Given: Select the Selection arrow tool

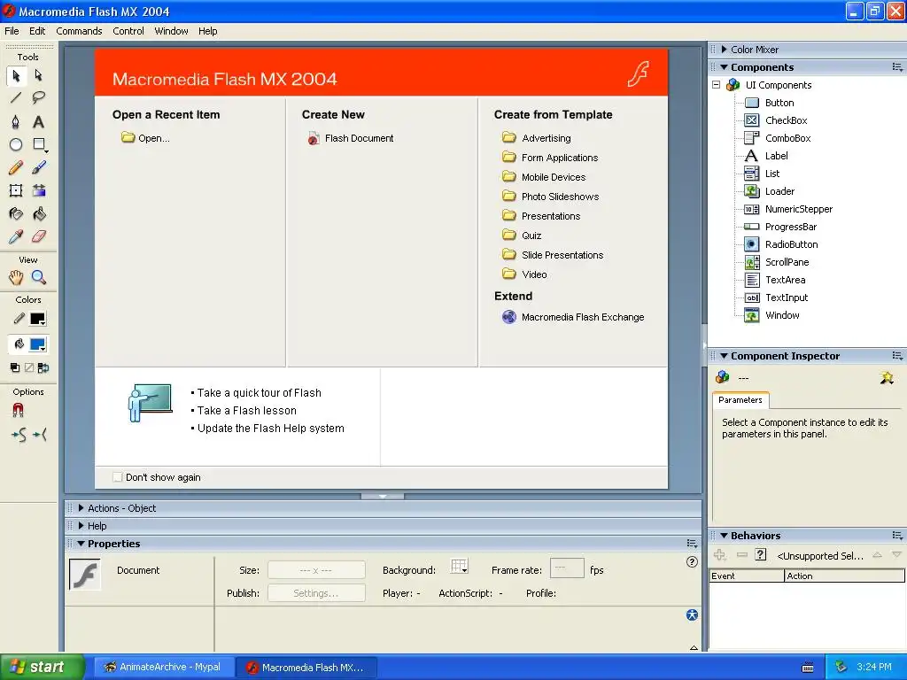Looking at the screenshot, I should [x=16, y=75].
